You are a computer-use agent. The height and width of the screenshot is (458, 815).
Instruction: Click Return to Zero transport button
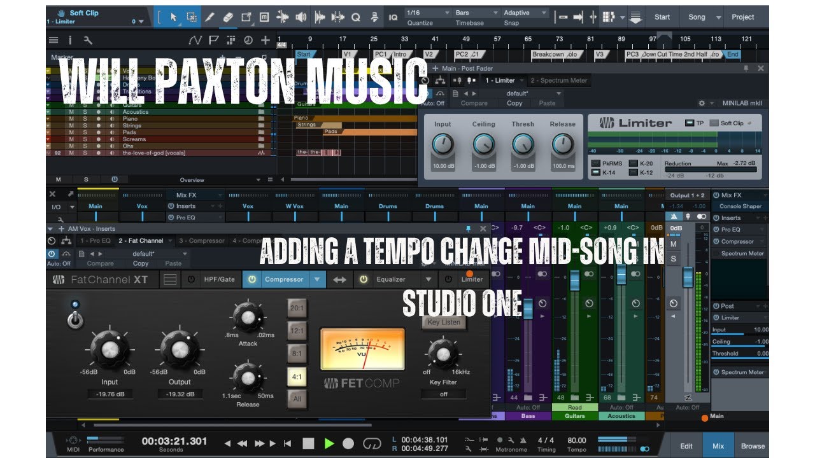pyautogui.click(x=288, y=443)
